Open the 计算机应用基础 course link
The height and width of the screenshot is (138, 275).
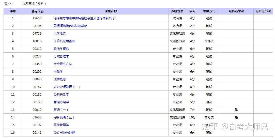pos(64,41)
